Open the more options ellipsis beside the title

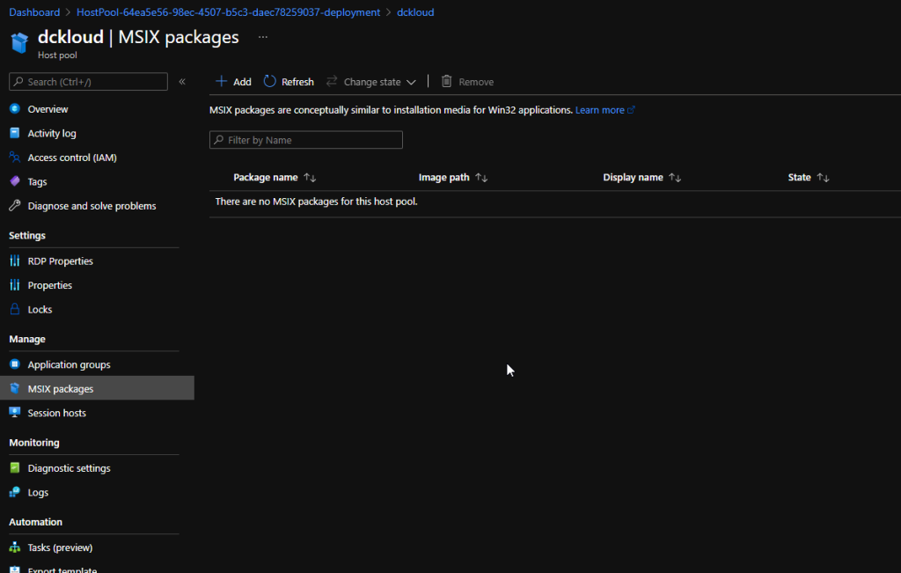point(262,37)
